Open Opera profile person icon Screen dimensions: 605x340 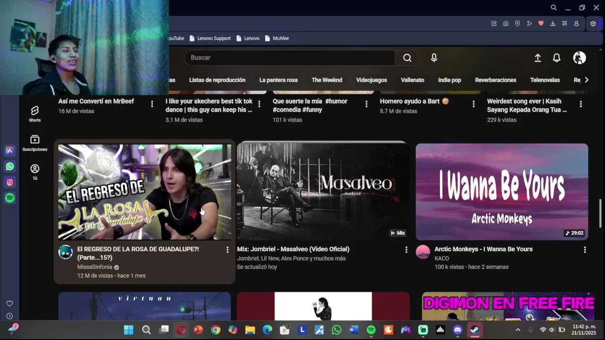576,24
